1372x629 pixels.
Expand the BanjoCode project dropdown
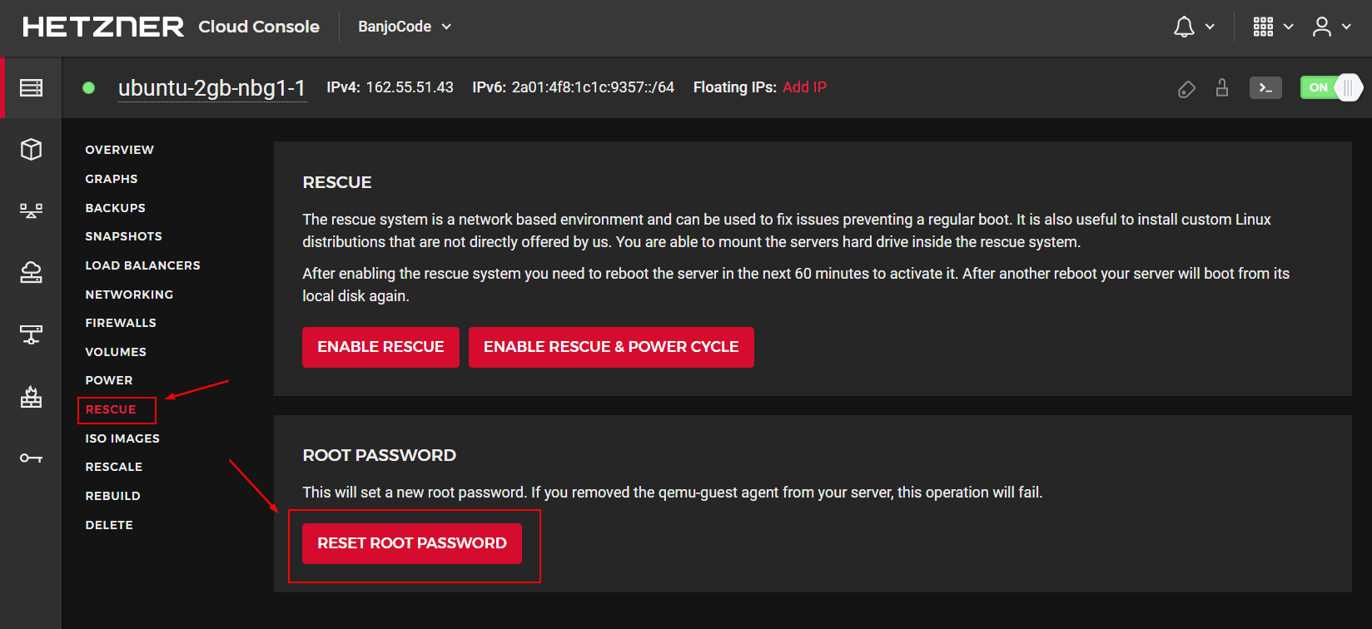pyautogui.click(x=405, y=27)
